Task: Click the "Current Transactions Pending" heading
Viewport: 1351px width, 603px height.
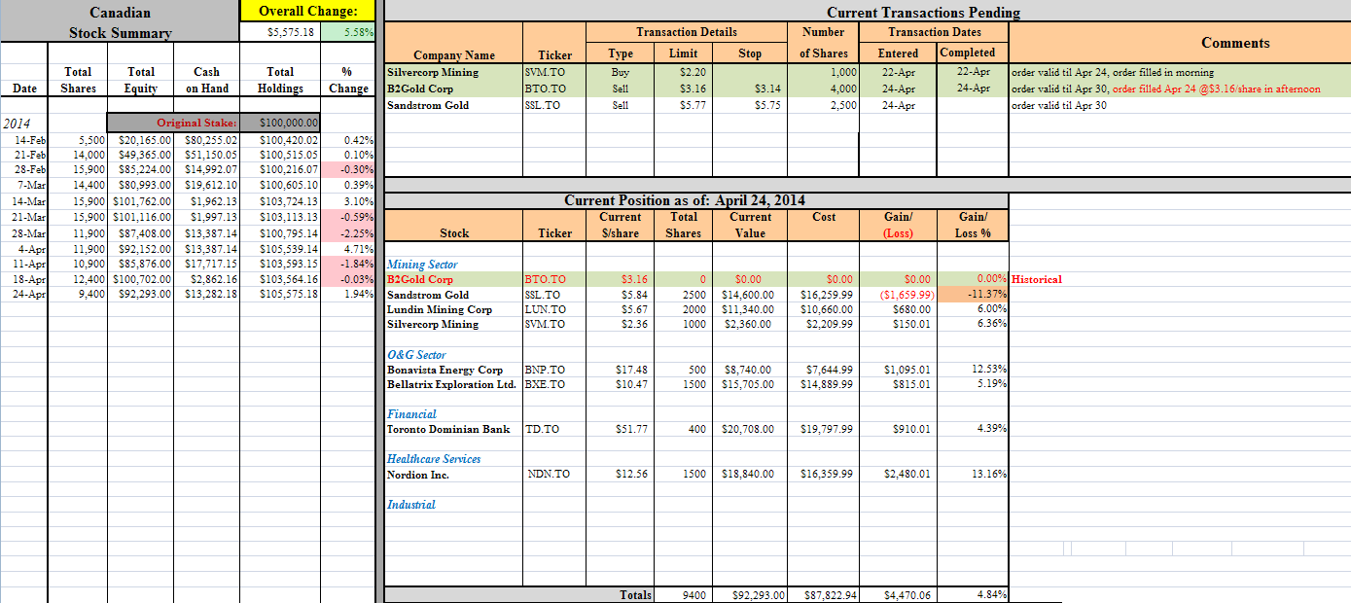Action: pos(923,12)
